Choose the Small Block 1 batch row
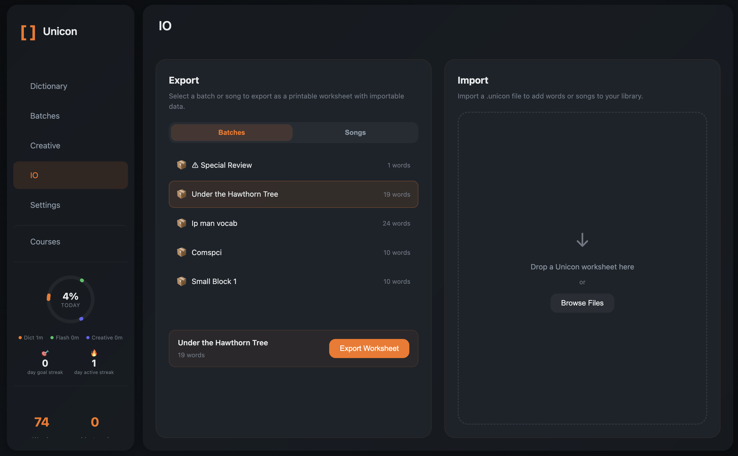Screen dimensions: 738x456 tap(293, 281)
